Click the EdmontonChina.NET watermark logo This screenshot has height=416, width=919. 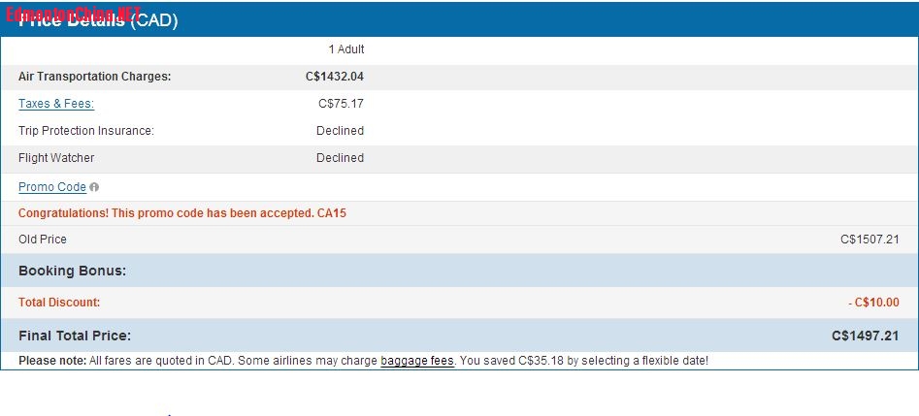coord(73,15)
